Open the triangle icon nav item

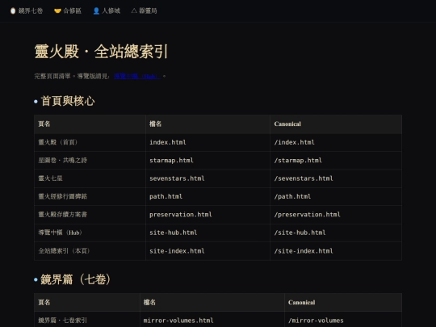click(x=144, y=10)
